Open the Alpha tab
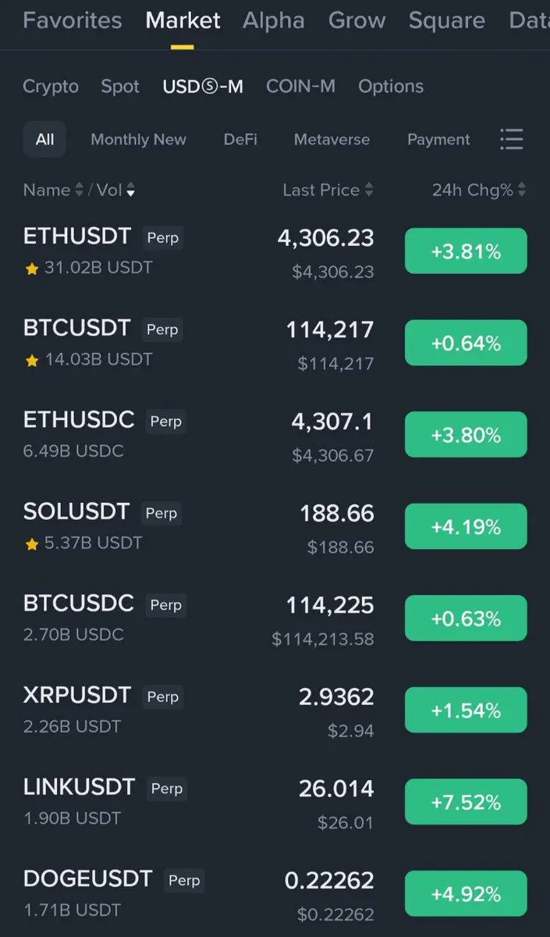This screenshot has height=937, width=550. click(x=274, y=20)
